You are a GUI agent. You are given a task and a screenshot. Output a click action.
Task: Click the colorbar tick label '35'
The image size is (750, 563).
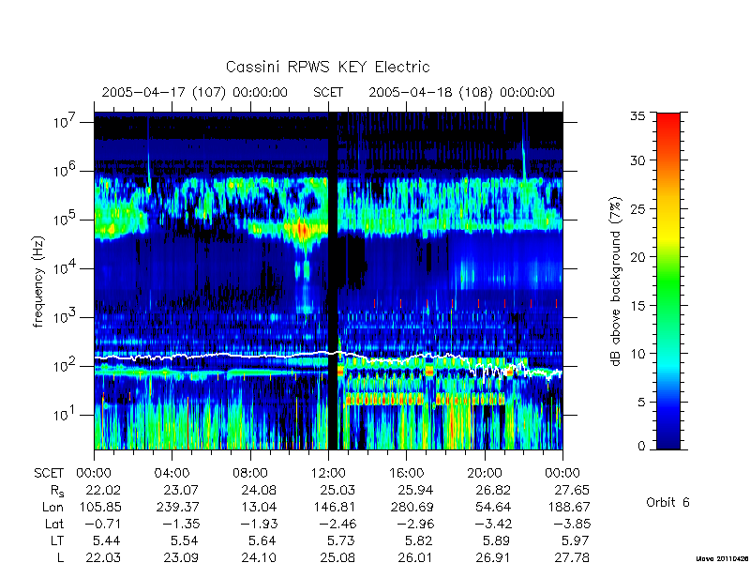point(637,116)
